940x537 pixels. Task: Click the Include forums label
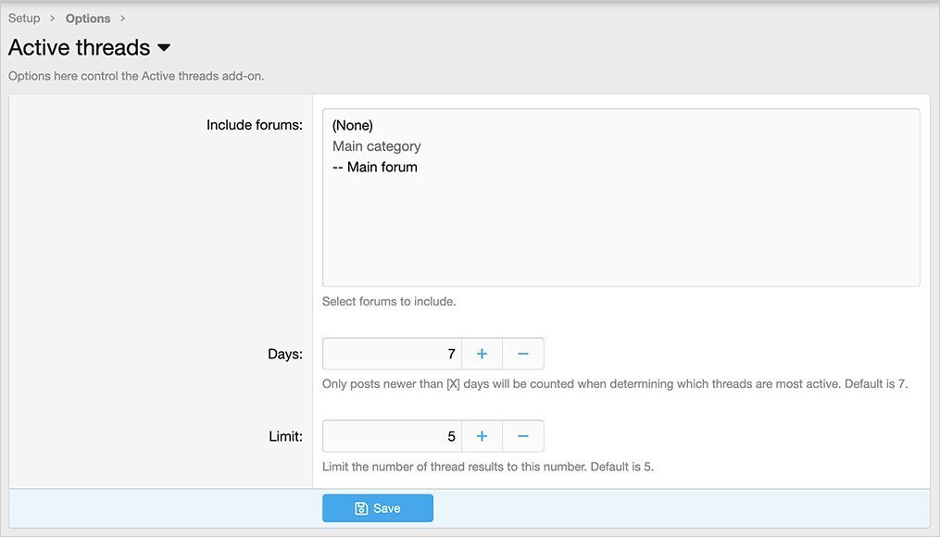click(254, 125)
